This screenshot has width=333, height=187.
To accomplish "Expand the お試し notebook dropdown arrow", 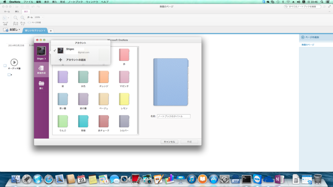I will coord(19,30).
